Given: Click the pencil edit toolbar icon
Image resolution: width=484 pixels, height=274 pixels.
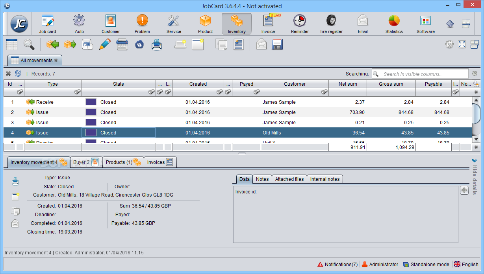Looking at the screenshot, I should point(104,45).
